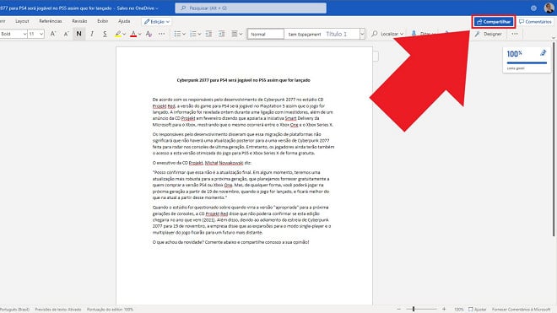Open more font options ellipsis

click(x=162, y=34)
